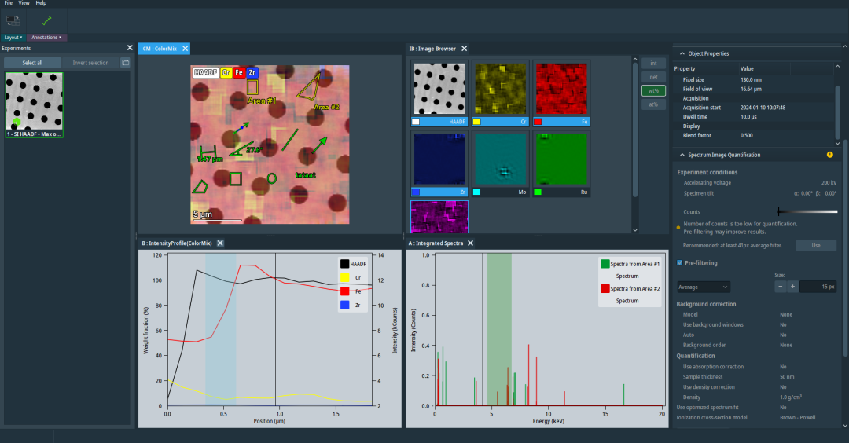Image resolution: width=849 pixels, height=443 pixels.
Task: Close the Image Browser tab
Action: (x=464, y=49)
